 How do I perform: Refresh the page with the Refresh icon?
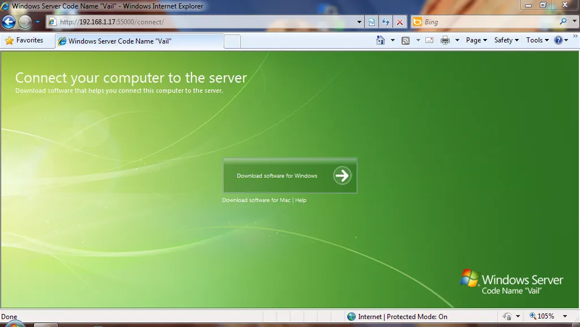[x=386, y=22]
